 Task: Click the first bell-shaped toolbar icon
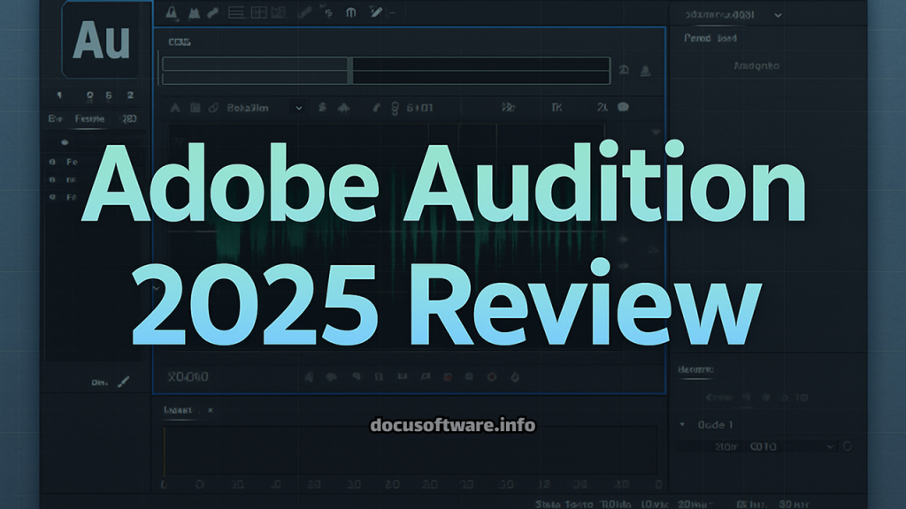pyautogui.click(x=171, y=12)
